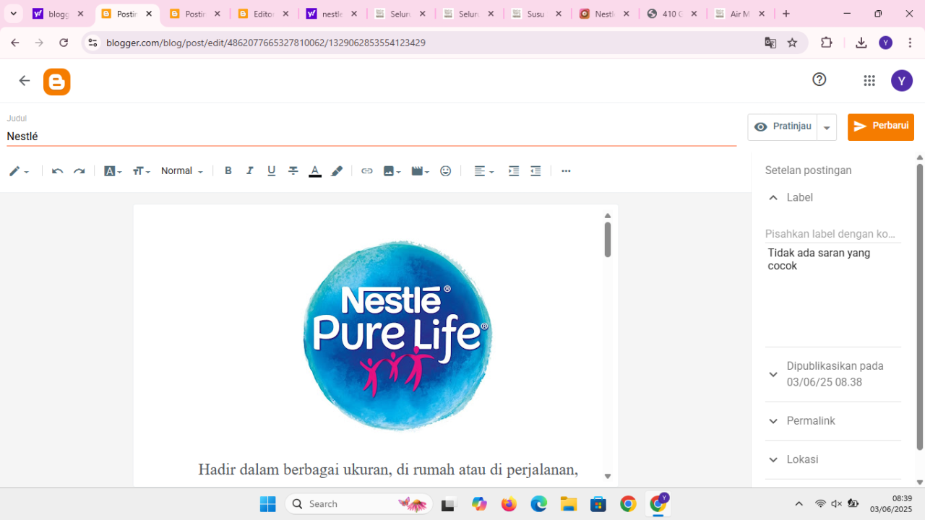Show hidden system tray icons
Image resolution: width=925 pixels, height=520 pixels.
tap(799, 503)
